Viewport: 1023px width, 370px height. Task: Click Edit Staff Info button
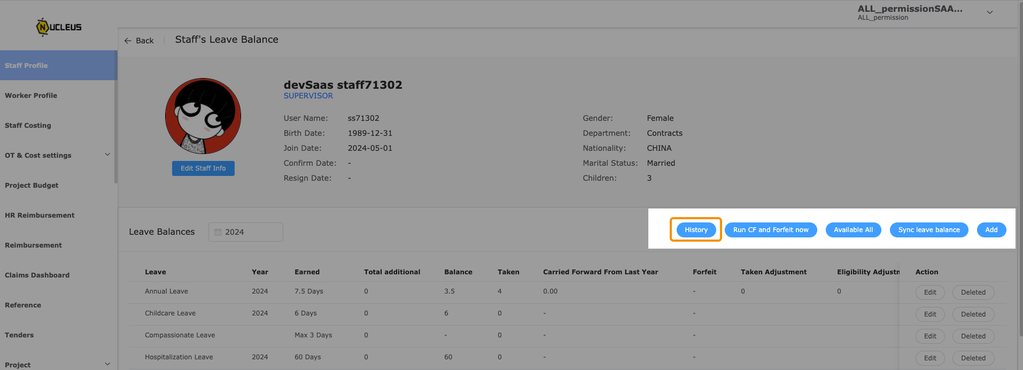click(x=203, y=168)
